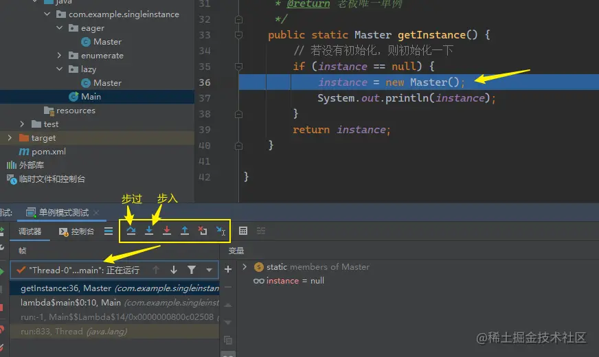Viewport: 599px width, 357px height.
Task: Click the minus remove watch icon
Action: [x=228, y=287]
